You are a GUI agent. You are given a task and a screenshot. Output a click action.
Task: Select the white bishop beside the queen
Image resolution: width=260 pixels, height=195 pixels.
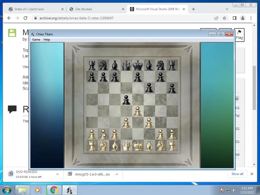[x=115, y=146]
